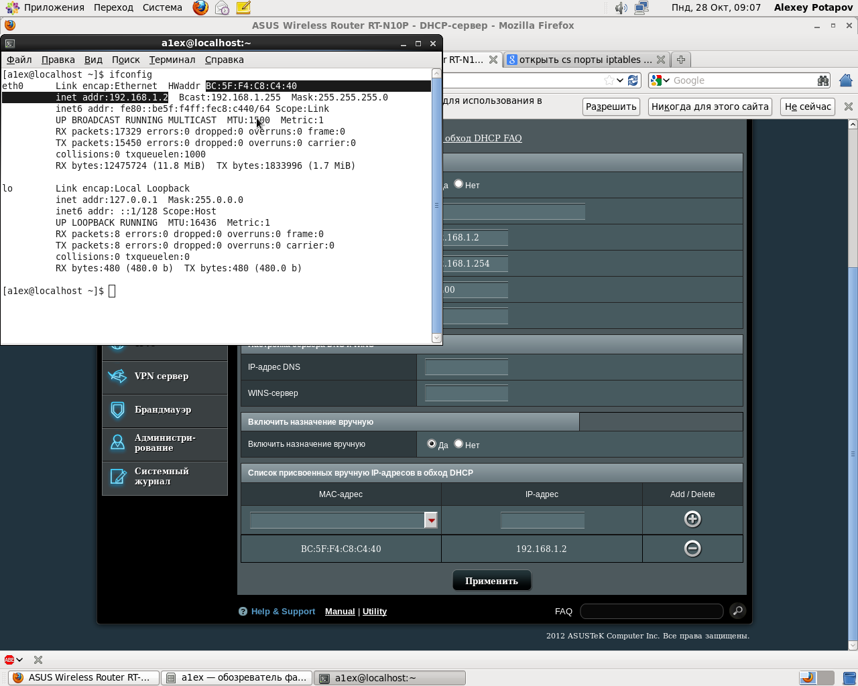This screenshot has height=686, width=858.
Task: Open the Система panel menu
Action: coord(162,7)
